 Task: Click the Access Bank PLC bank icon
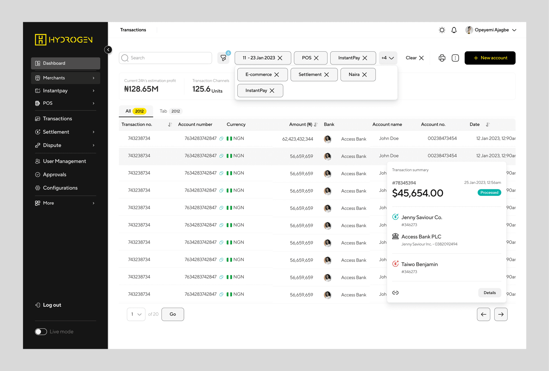(395, 236)
